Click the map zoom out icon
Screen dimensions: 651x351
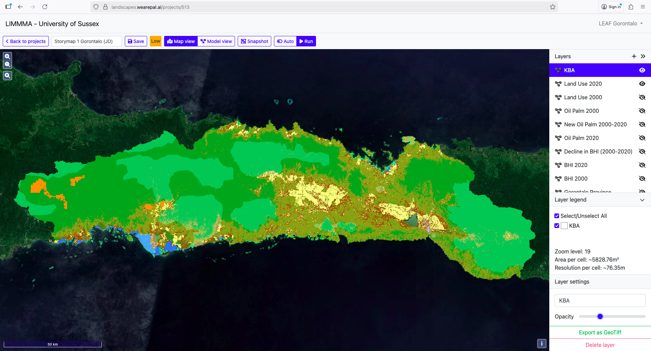point(7,64)
